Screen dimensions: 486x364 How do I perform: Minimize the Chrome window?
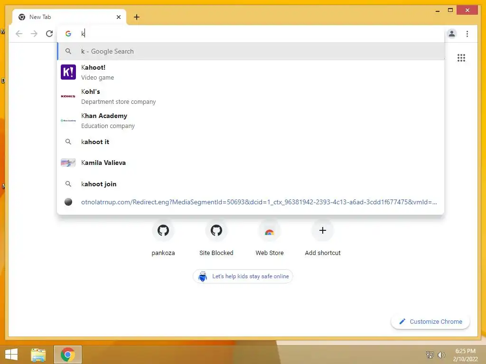click(437, 11)
